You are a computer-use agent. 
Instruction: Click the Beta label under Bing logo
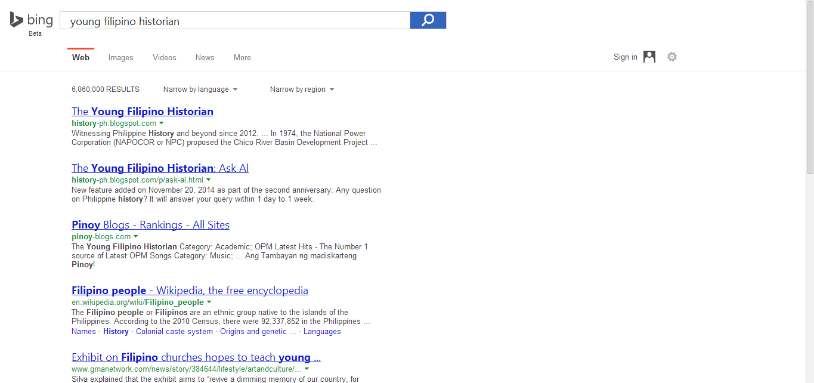tap(35, 34)
